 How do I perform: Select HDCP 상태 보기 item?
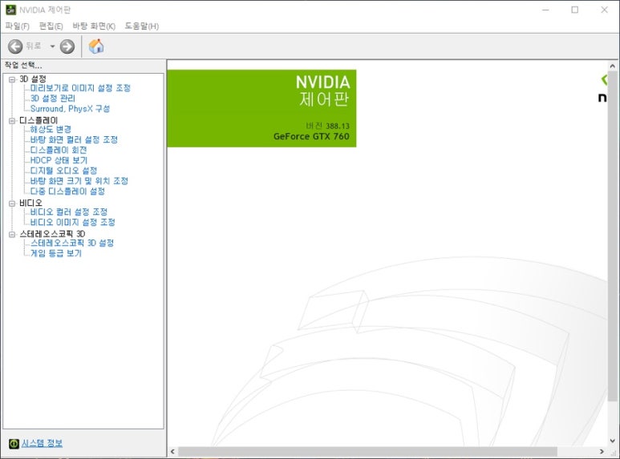59,160
